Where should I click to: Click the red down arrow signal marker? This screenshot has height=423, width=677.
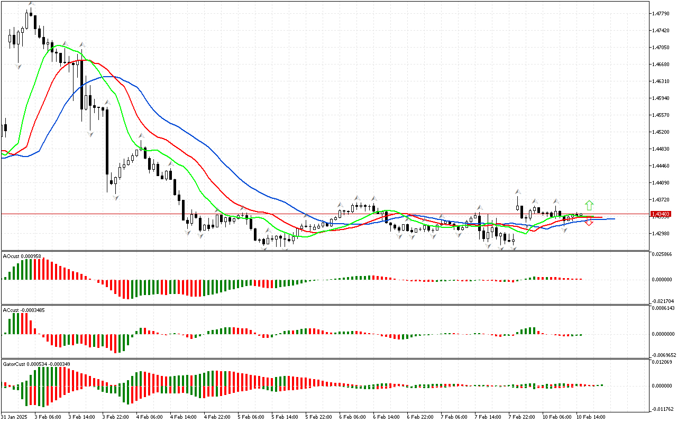click(x=589, y=222)
